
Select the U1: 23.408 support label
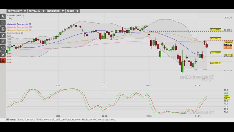pyautogui.click(x=215, y=53)
